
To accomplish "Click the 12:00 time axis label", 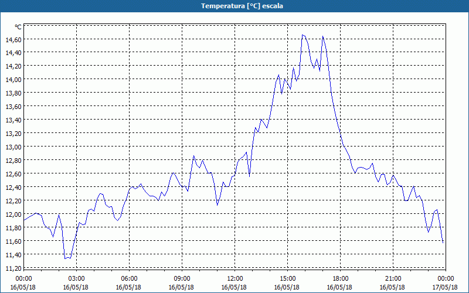I will pos(235,279).
